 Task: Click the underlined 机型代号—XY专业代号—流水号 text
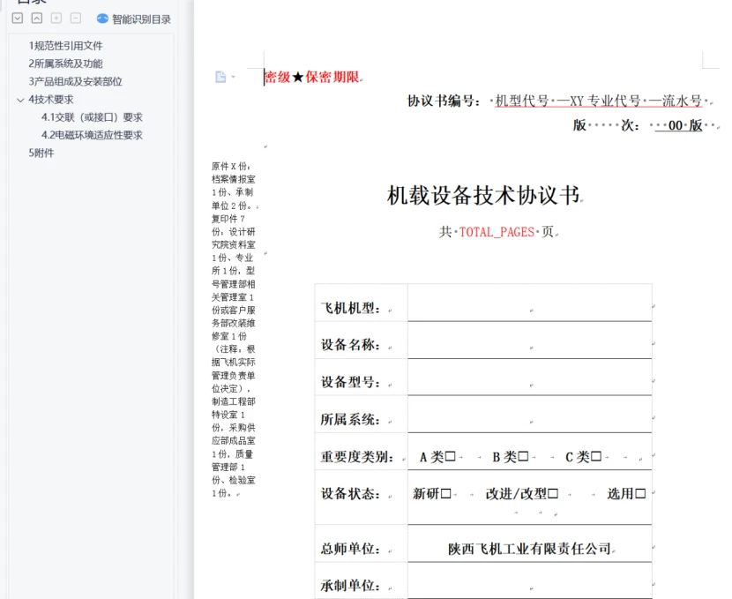(599, 101)
